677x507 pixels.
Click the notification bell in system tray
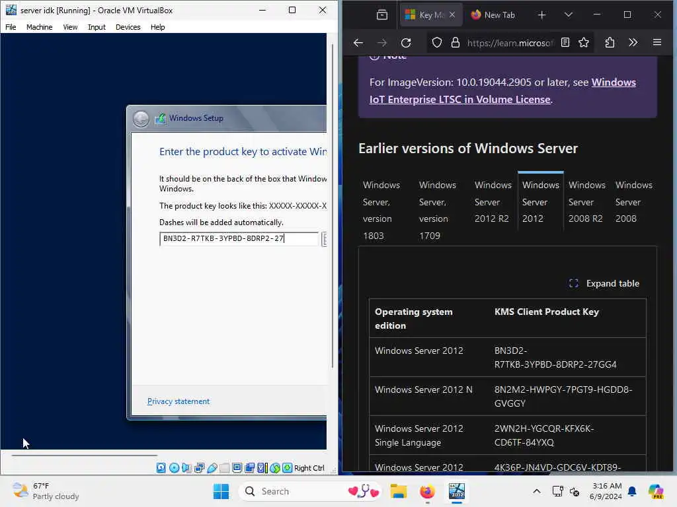(x=632, y=491)
